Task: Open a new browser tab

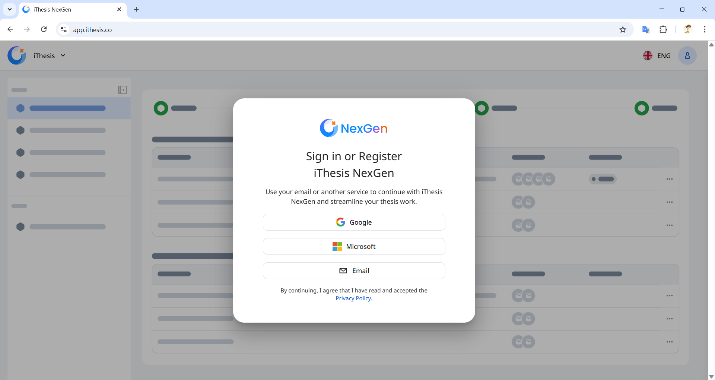Action: click(x=136, y=9)
